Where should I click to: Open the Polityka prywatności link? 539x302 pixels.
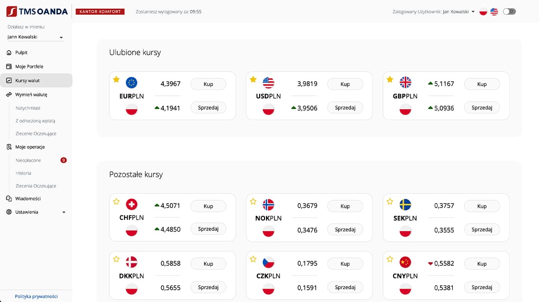click(36, 296)
